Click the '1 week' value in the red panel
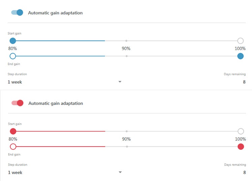This screenshot has height=181, width=252. click(x=15, y=173)
